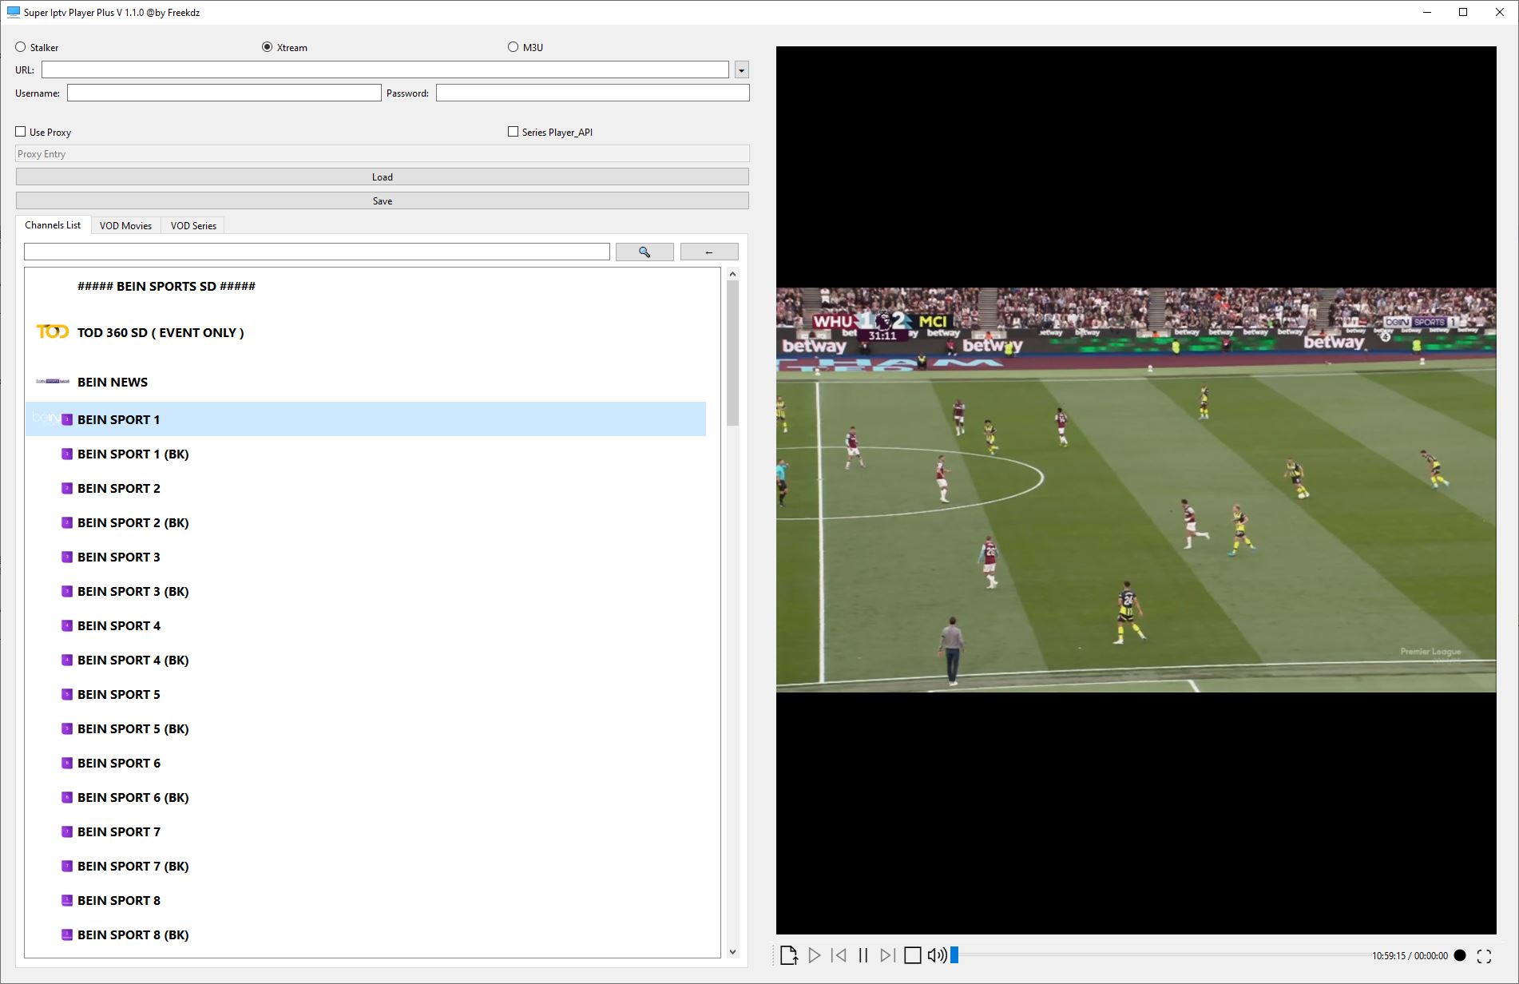The height and width of the screenshot is (984, 1519).
Task: Select the 'BEIN SPORT 4' channel text
Action: (118, 625)
